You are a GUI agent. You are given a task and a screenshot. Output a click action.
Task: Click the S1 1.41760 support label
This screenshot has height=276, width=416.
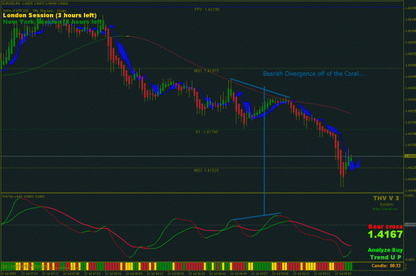[207, 132]
